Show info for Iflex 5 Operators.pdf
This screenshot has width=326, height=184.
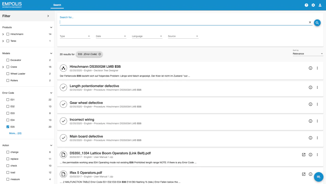(310, 174)
